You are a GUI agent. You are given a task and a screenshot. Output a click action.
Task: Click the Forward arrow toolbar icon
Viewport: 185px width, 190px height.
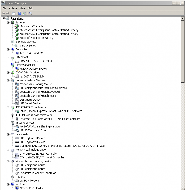tap(8, 13)
